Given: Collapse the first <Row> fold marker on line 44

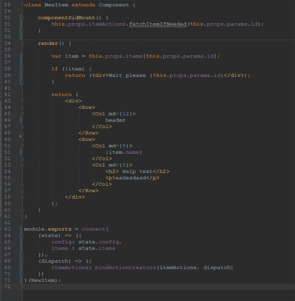Looking at the screenshot, I should (22, 108).
